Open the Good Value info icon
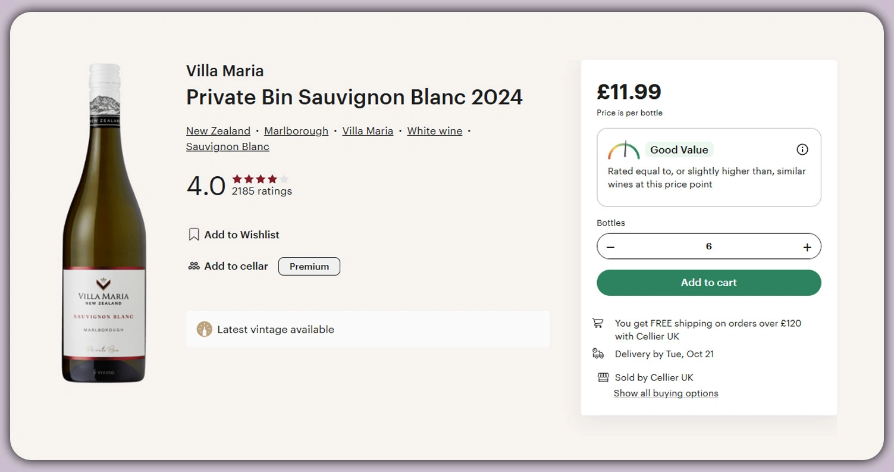 tap(802, 149)
